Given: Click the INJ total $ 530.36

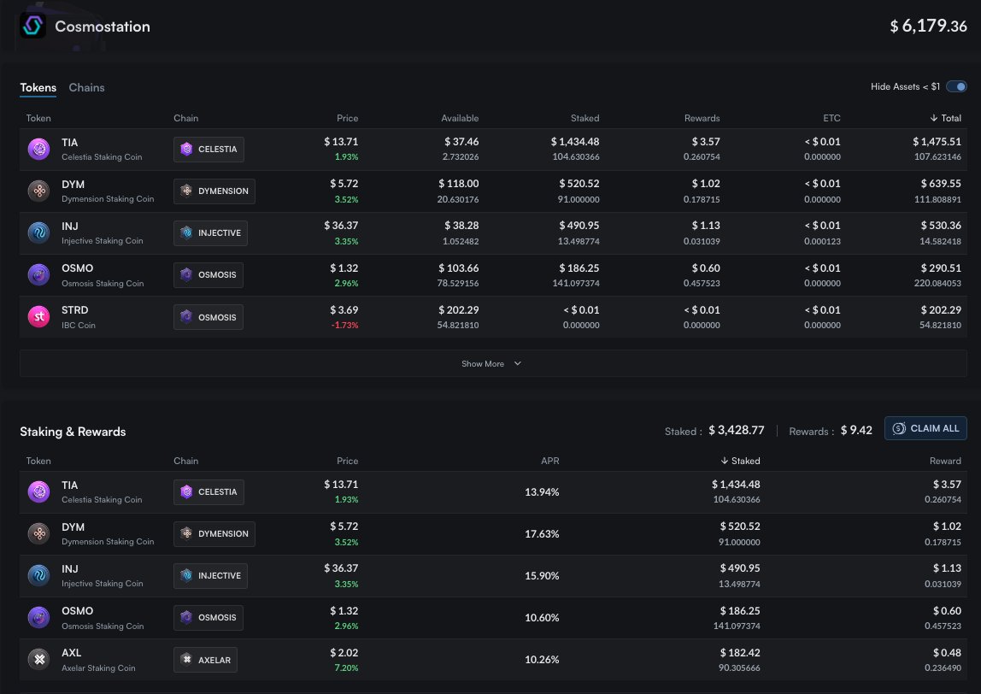Looking at the screenshot, I should coord(941,226).
